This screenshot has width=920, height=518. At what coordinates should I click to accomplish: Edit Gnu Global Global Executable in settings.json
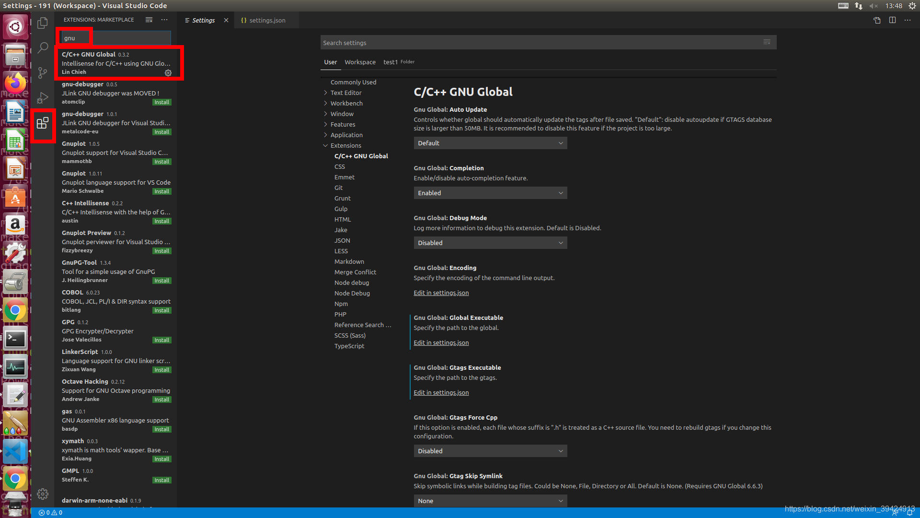pyautogui.click(x=440, y=342)
